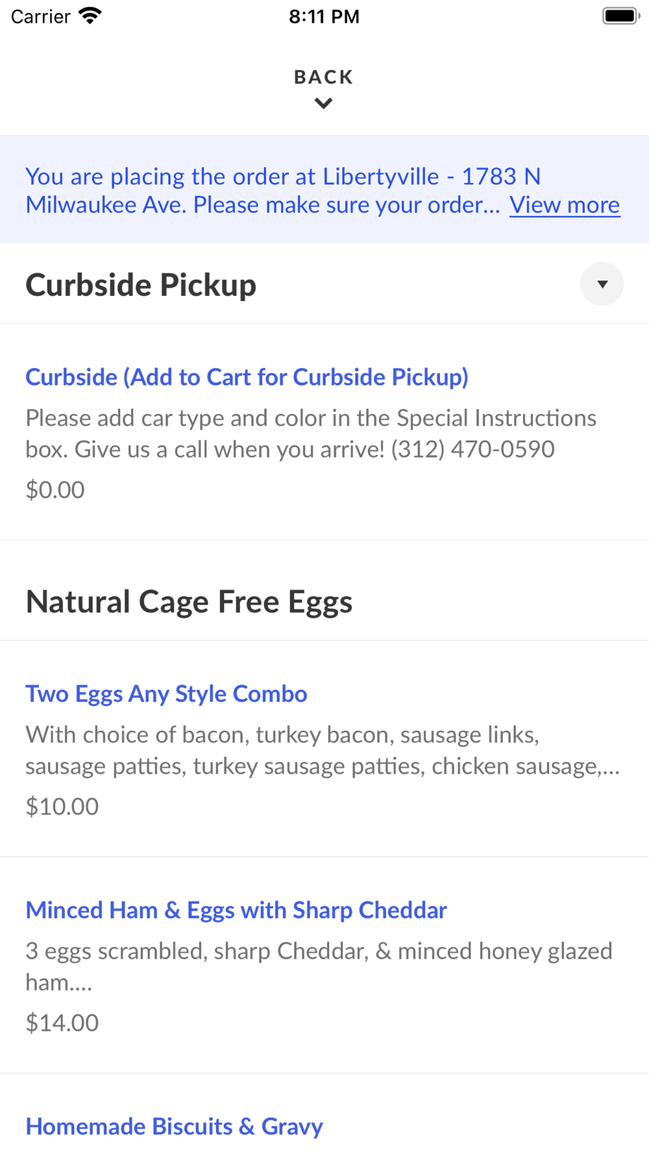Tap the $10.00 price of egg combo
Viewport: 649px width, 1154px height.
tap(62, 806)
